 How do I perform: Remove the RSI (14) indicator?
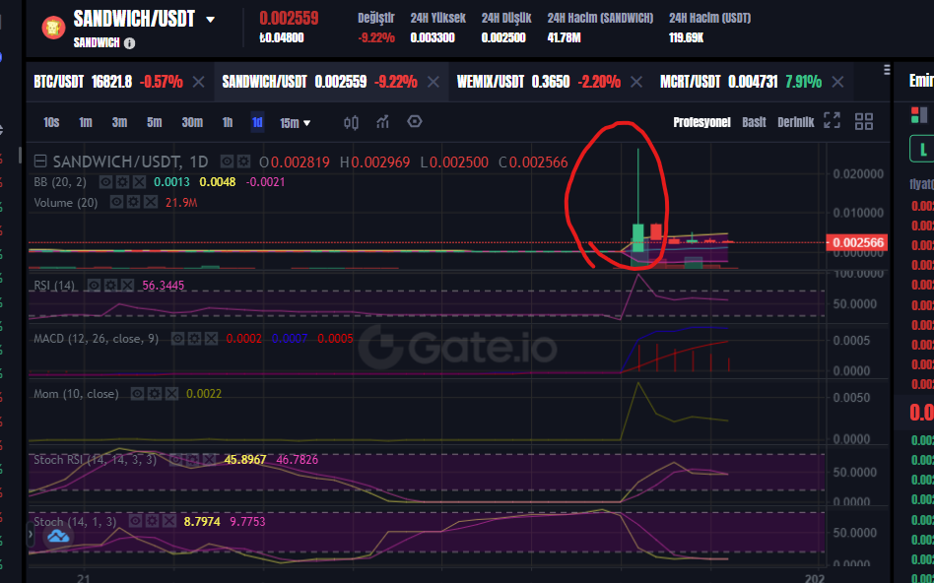(127, 286)
